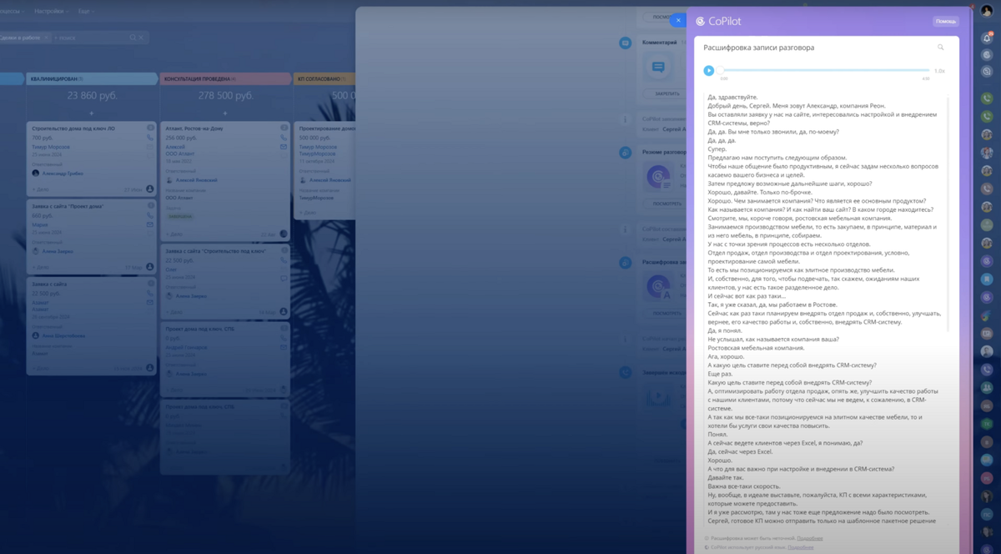The image size is (1001, 554).
Task: Open the Еще menu
Action: point(85,12)
